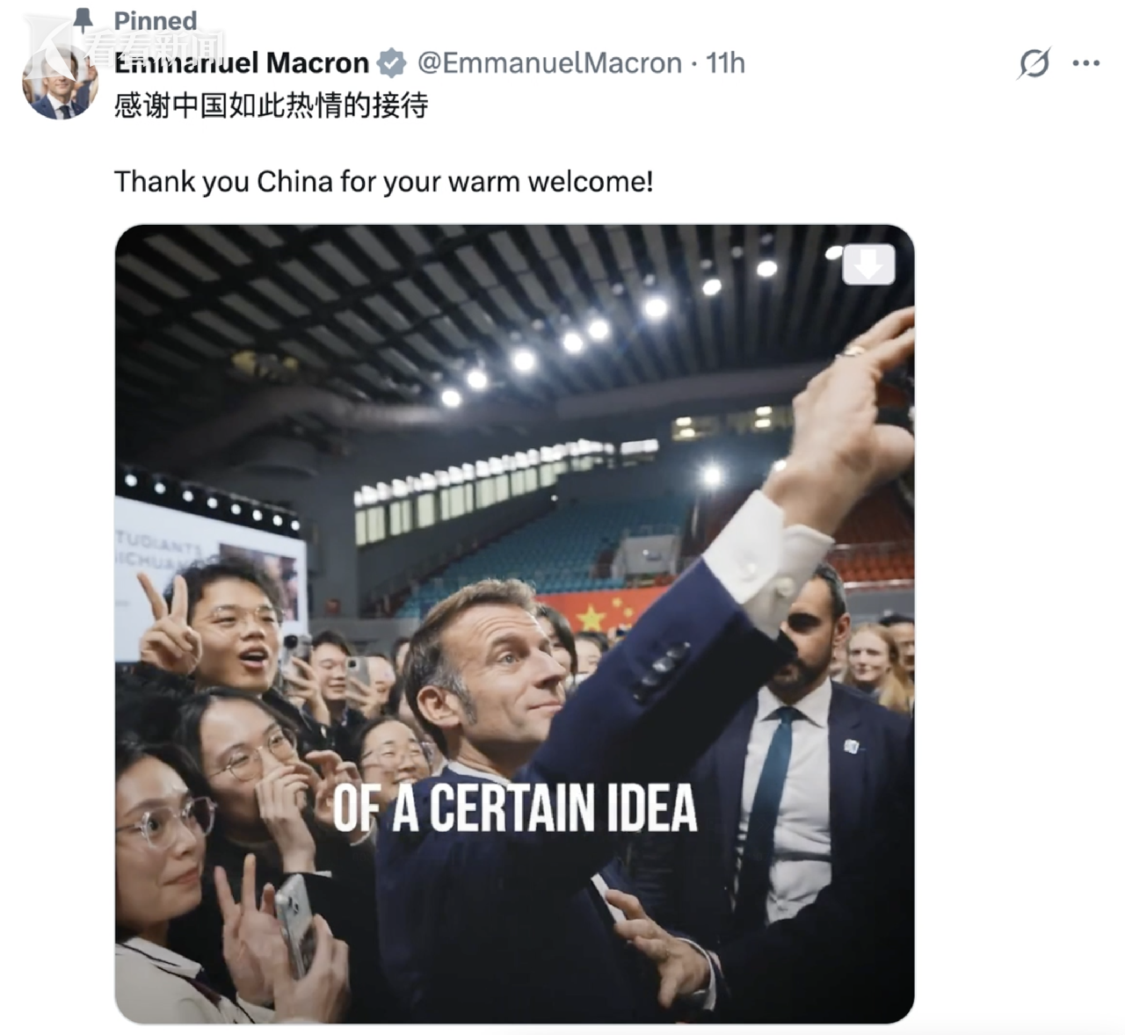Image resolution: width=1125 pixels, height=1035 pixels.
Task: Click the 11h timestamp
Action: (726, 63)
